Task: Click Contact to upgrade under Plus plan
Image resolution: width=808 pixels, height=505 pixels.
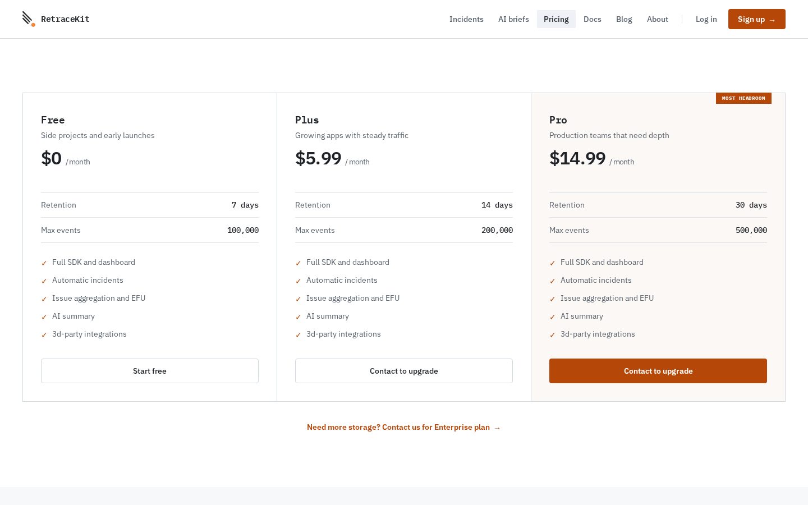Action: click(404, 371)
